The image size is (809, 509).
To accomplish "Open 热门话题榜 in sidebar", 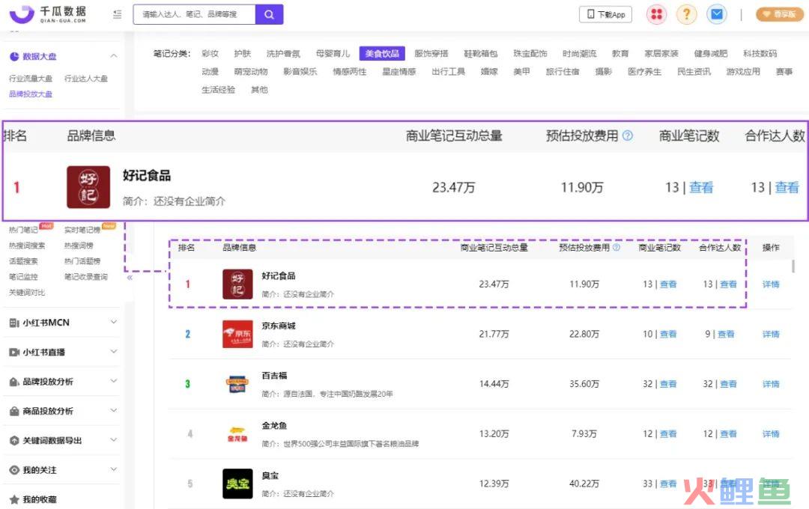I will pyautogui.click(x=82, y=261).
